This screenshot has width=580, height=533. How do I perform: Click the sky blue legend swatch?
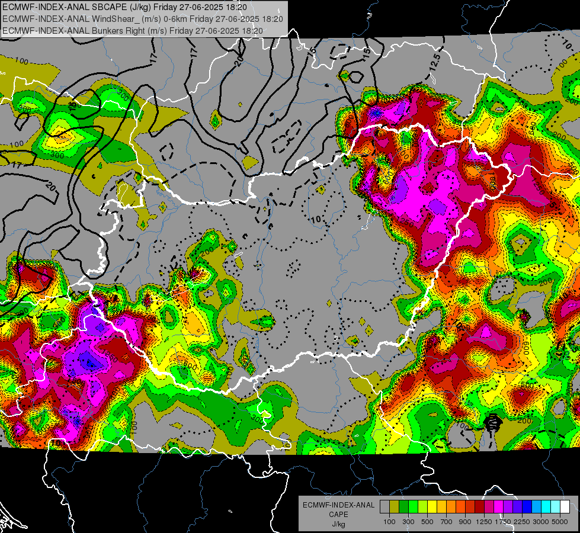coord(536,507)
